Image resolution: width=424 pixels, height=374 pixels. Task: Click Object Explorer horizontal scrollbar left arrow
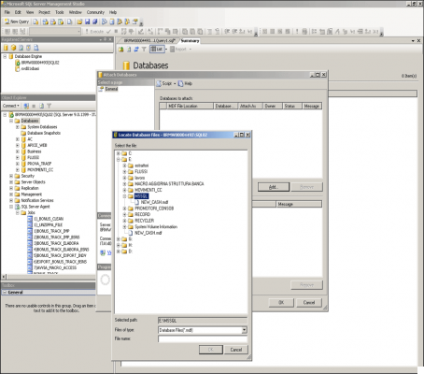coord(4,277)
